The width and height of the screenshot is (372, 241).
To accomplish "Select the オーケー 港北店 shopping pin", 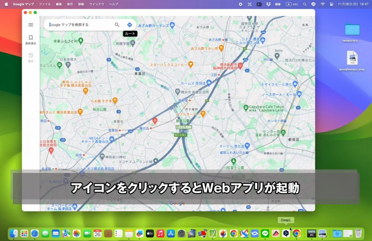I will [x=247, y=145].
